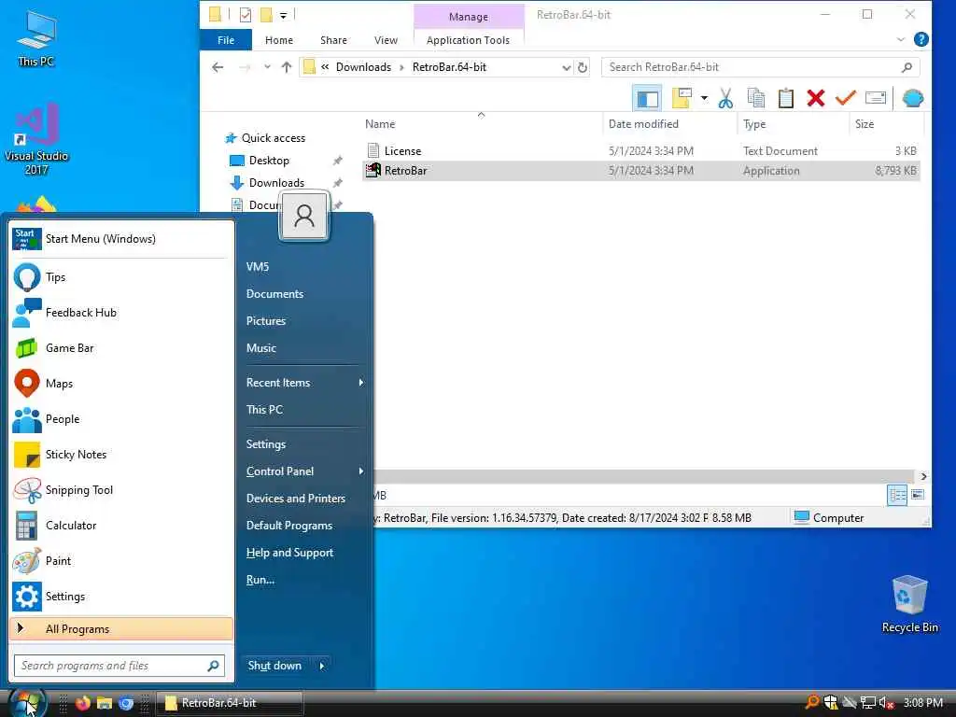Image resolution: width=956 pixels, height=717 pixels.
Task: Open Settings in start menu left column
Action: (x=121, y=597)
